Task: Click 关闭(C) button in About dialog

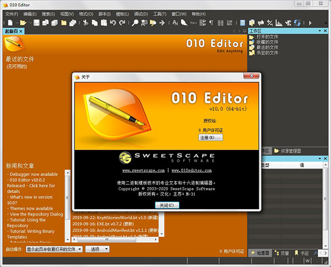Action: (x=167, y=205)
